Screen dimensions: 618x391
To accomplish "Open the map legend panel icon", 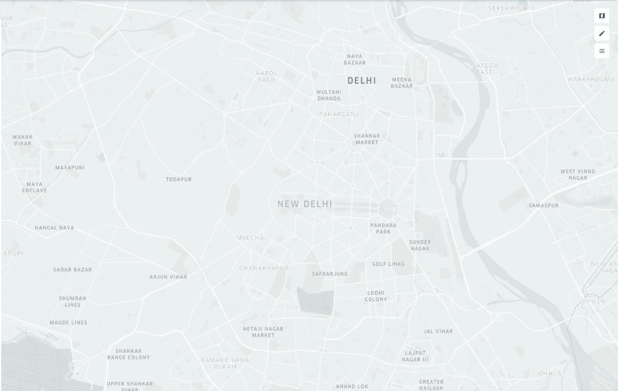I will click(x=602, y=16).
